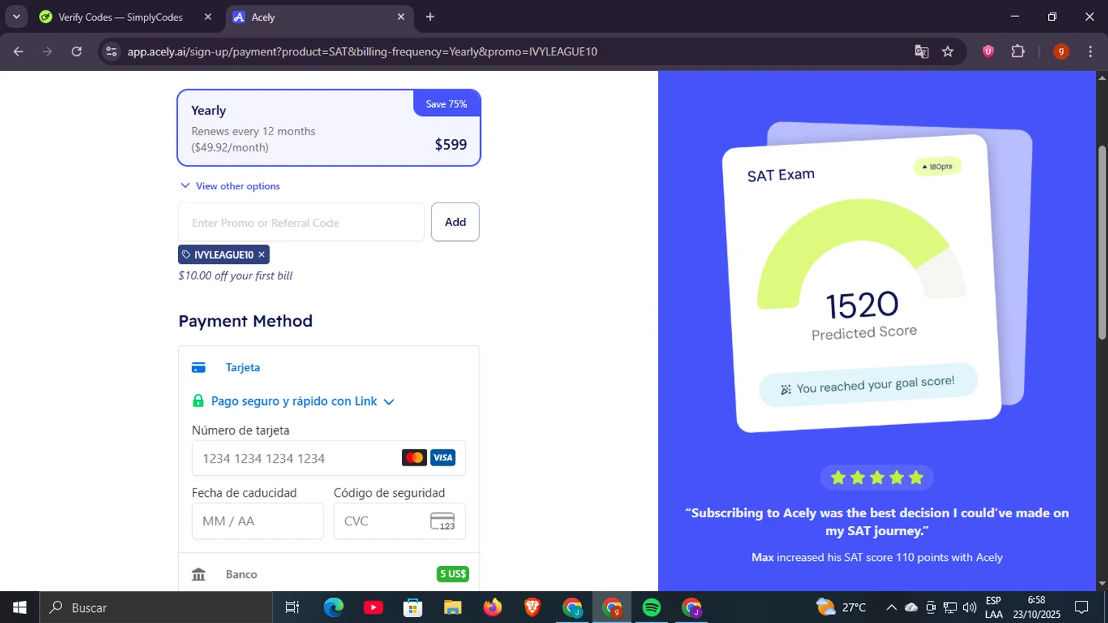Screen dimensions: 1108x623
Task: Click the Enter Promo or Referral Code field
Action: (301, 222)
